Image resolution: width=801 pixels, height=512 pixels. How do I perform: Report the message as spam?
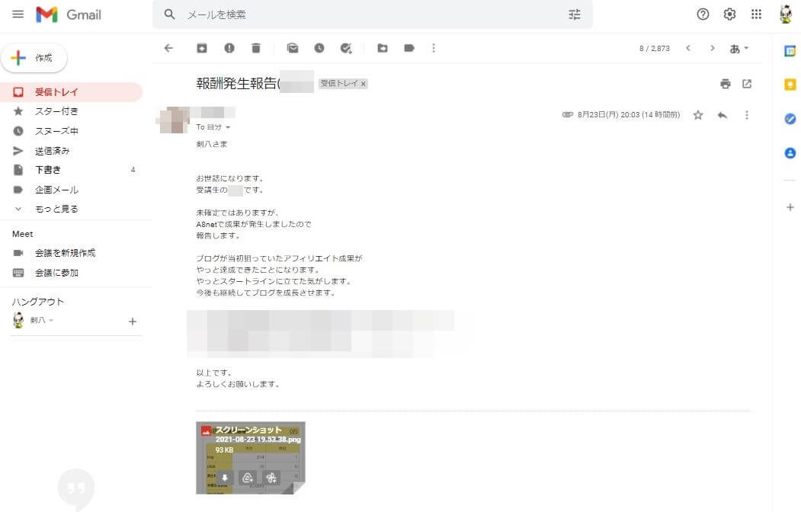[x=229, y=48]
